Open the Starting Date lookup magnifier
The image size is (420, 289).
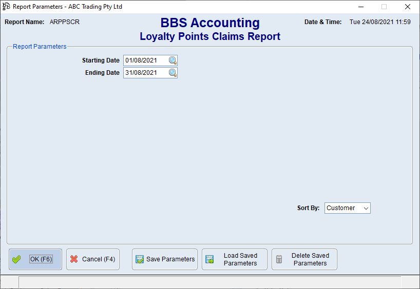click(173, 60)
